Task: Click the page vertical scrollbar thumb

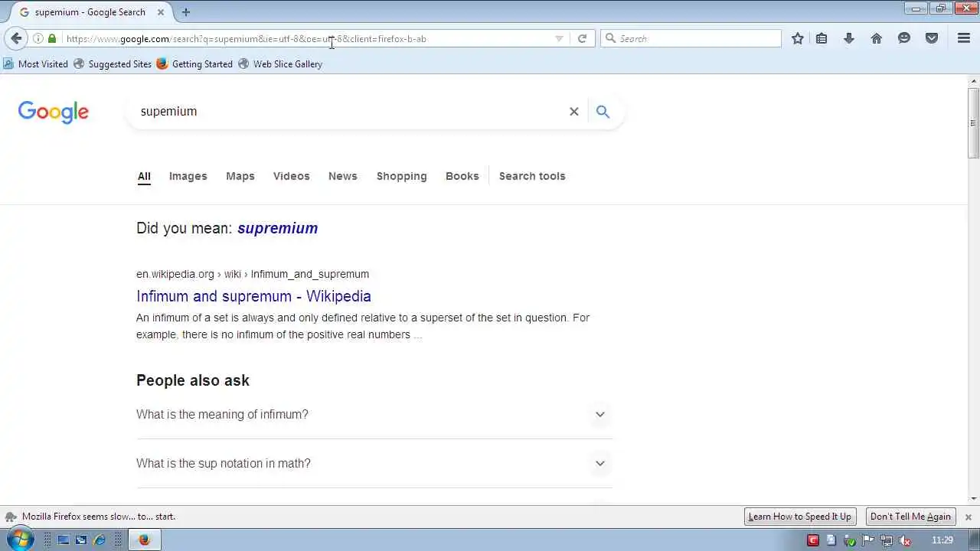Action: pos(974,124)
